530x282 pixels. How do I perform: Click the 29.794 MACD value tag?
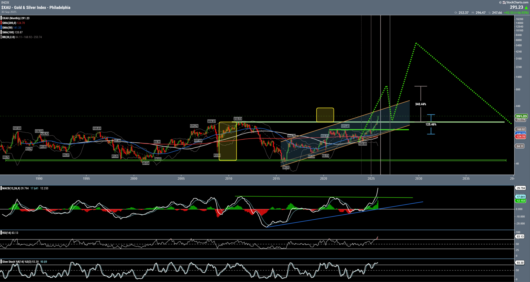[521, 188]
